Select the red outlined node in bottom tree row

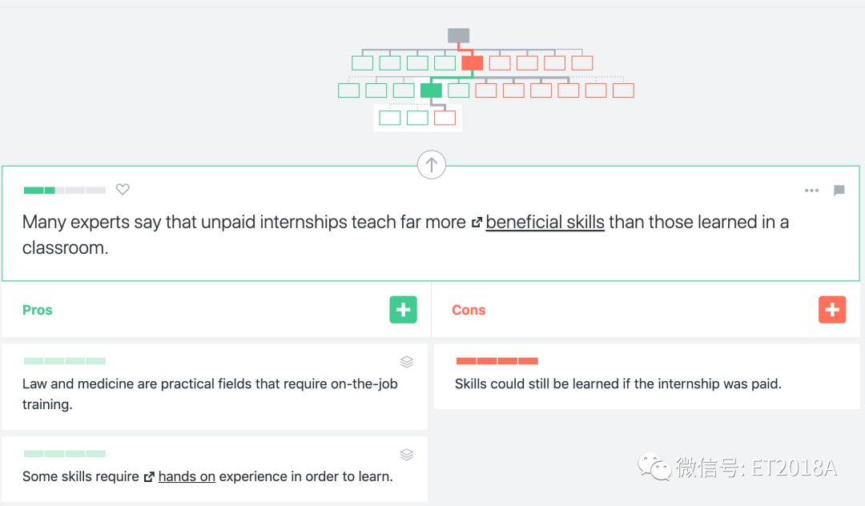click(x=445, y=118)
